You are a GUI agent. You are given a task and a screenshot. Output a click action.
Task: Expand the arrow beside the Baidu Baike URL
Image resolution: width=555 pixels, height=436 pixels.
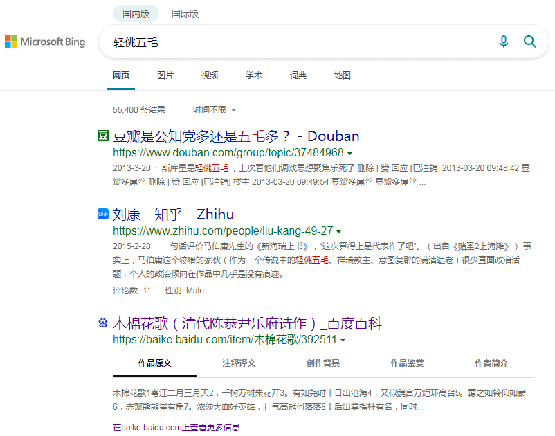(x=343, y=340)
